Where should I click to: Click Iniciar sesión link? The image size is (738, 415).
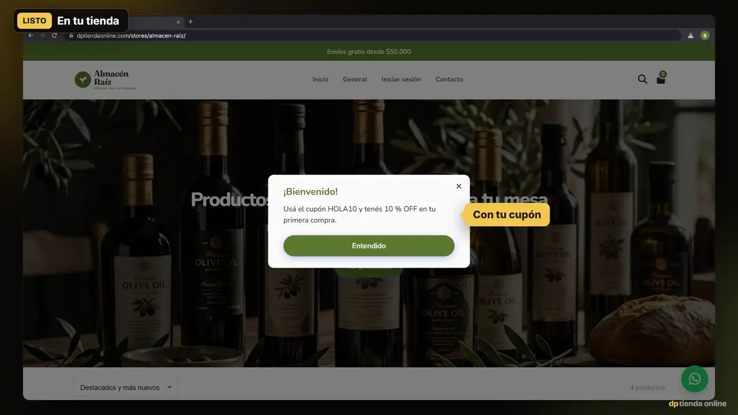coord(401,80)
